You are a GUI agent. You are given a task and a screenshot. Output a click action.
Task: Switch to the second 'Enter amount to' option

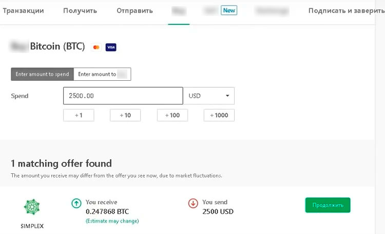click(102, 74)
